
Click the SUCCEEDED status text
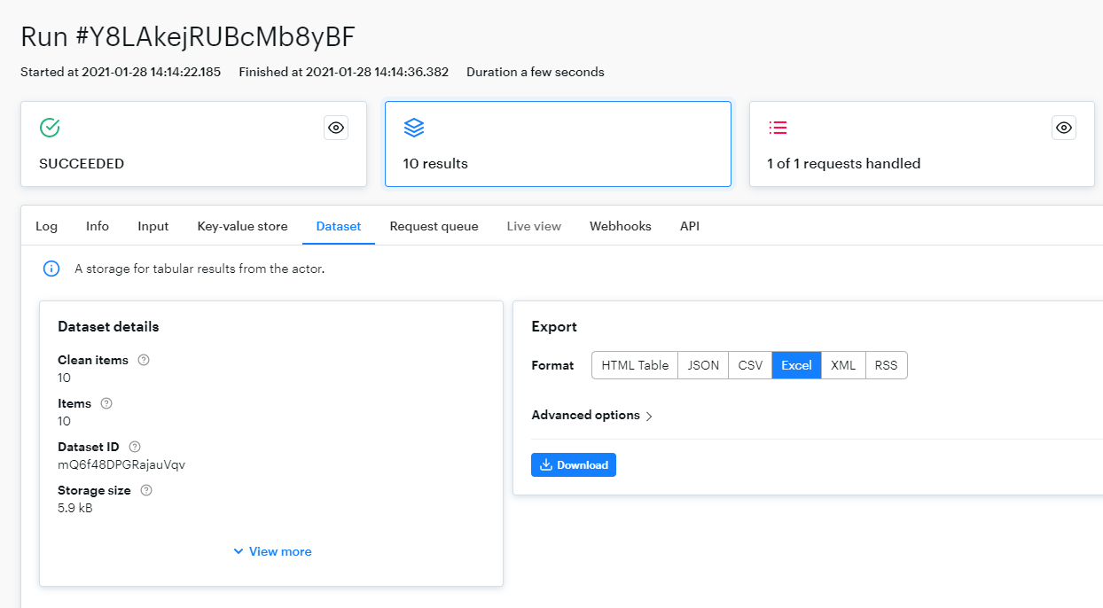coord(82,164)
